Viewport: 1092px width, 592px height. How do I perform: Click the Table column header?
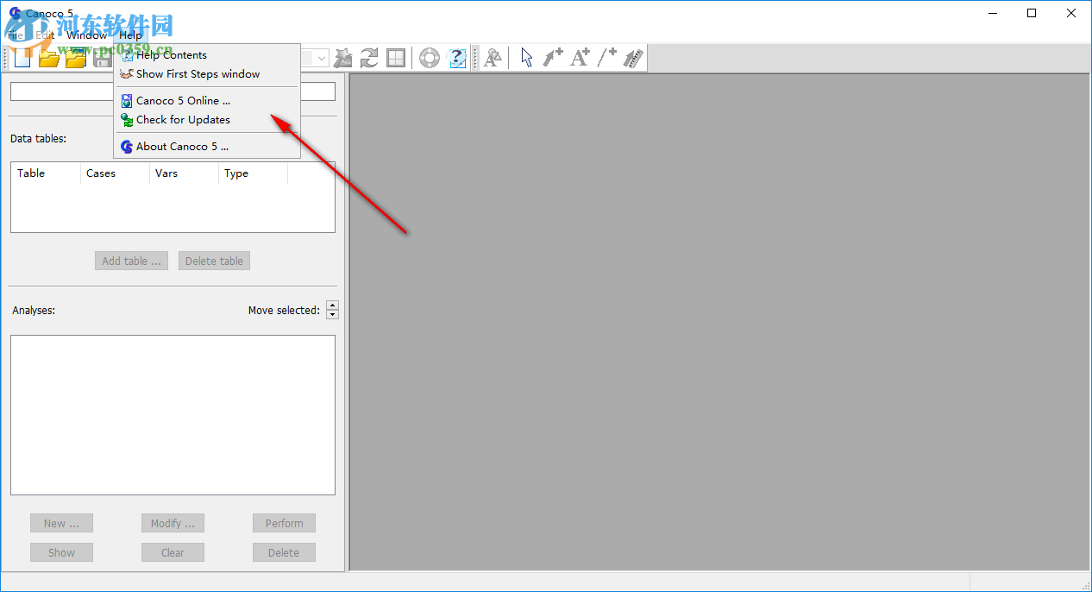click(46, 173)
